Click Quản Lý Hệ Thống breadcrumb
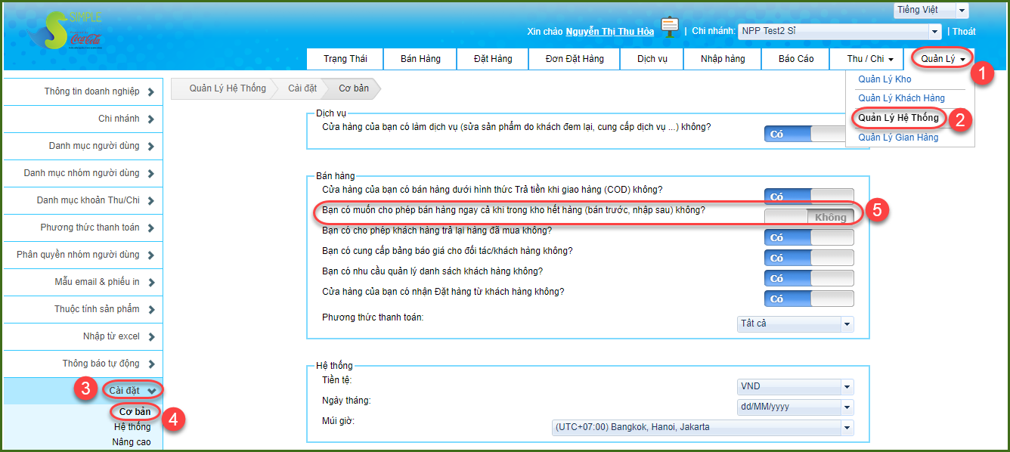 [227, 88]
